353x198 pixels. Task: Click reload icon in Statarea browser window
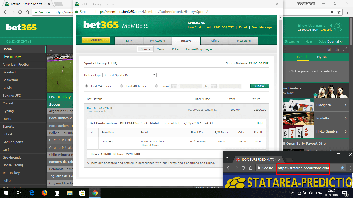[243, 168]
